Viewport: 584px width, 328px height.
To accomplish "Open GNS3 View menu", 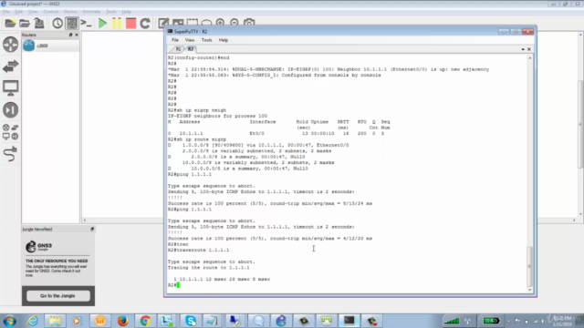I will click(33, 12).
